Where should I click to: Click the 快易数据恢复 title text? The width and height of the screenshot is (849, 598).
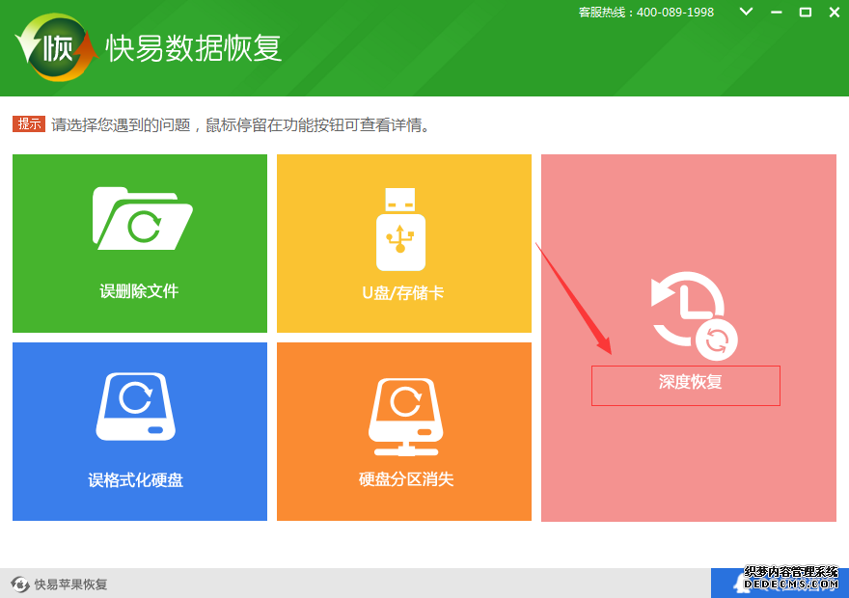[193, 48]
